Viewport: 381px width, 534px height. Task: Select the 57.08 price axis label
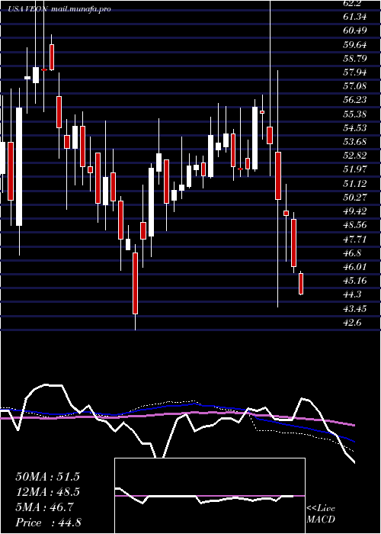coord(355,85)
